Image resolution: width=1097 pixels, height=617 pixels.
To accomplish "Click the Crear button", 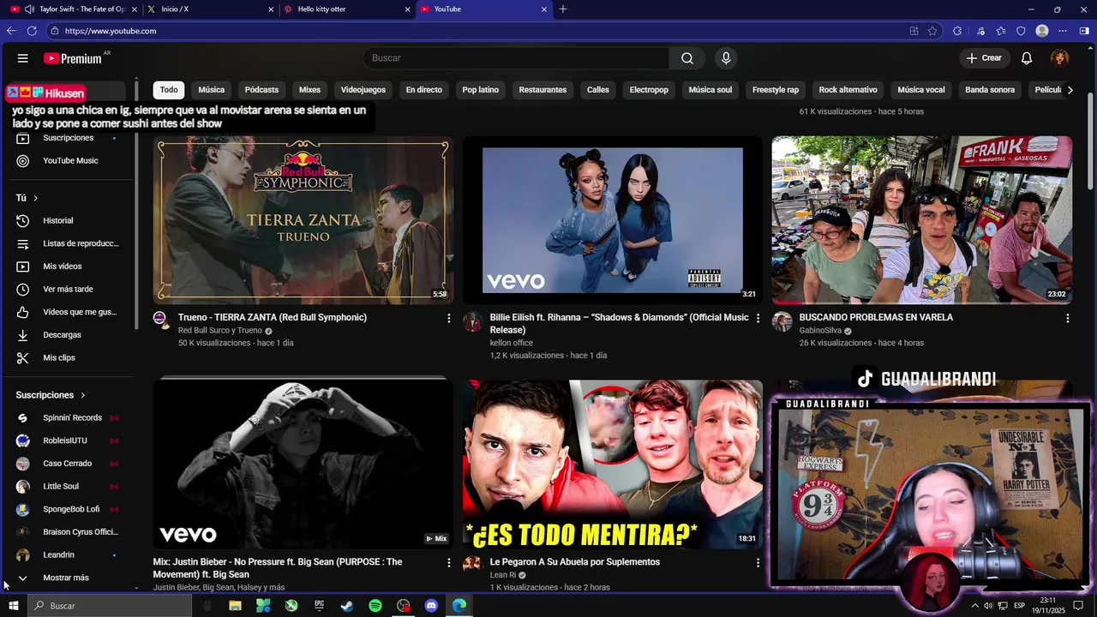I will tap(984, 58).
